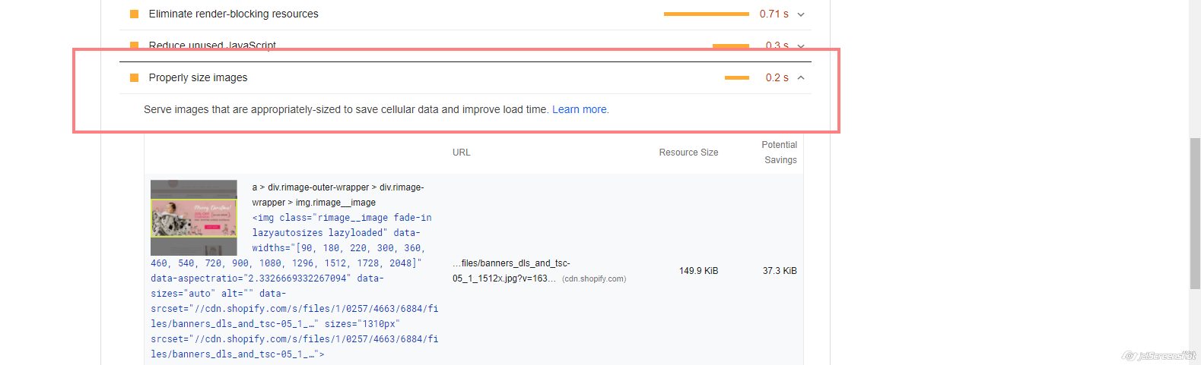The height and width of the screenshot is (365, 1201).
Task: Click the 149.9 KiB resource size value
Action: [698, 271]
